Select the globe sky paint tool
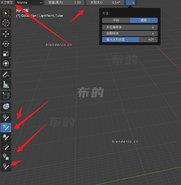 pos(6,128)
